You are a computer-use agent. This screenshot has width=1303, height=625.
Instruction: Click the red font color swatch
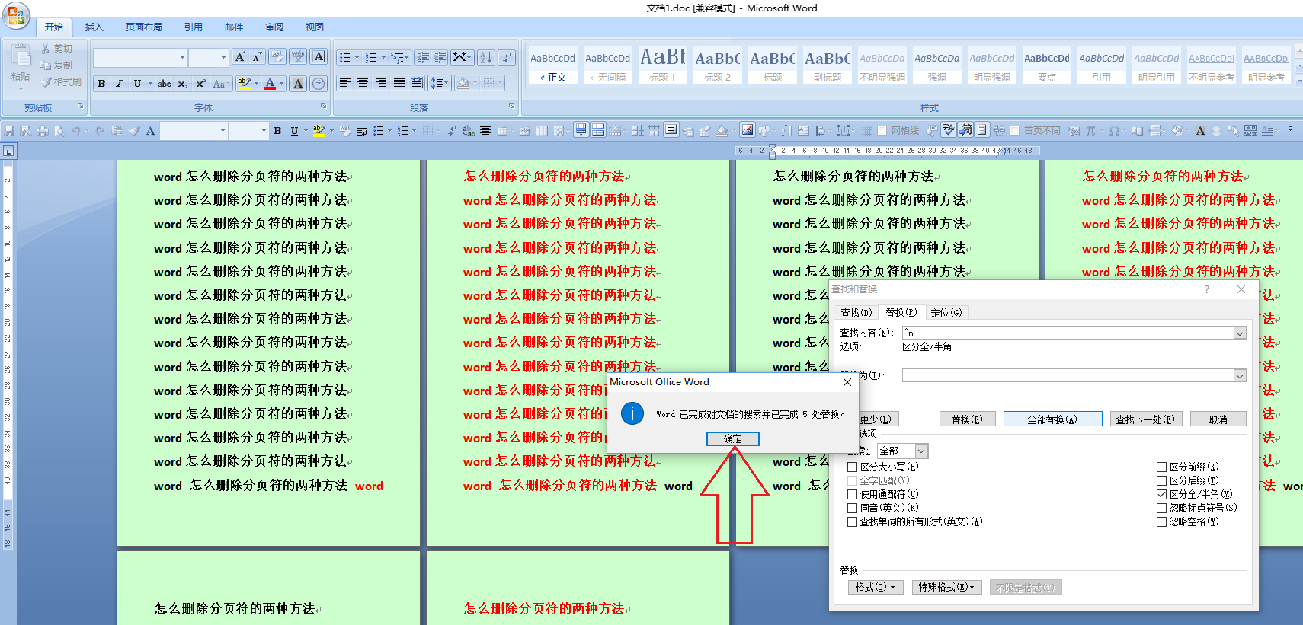pyautogui.click(x=269, y=84)
